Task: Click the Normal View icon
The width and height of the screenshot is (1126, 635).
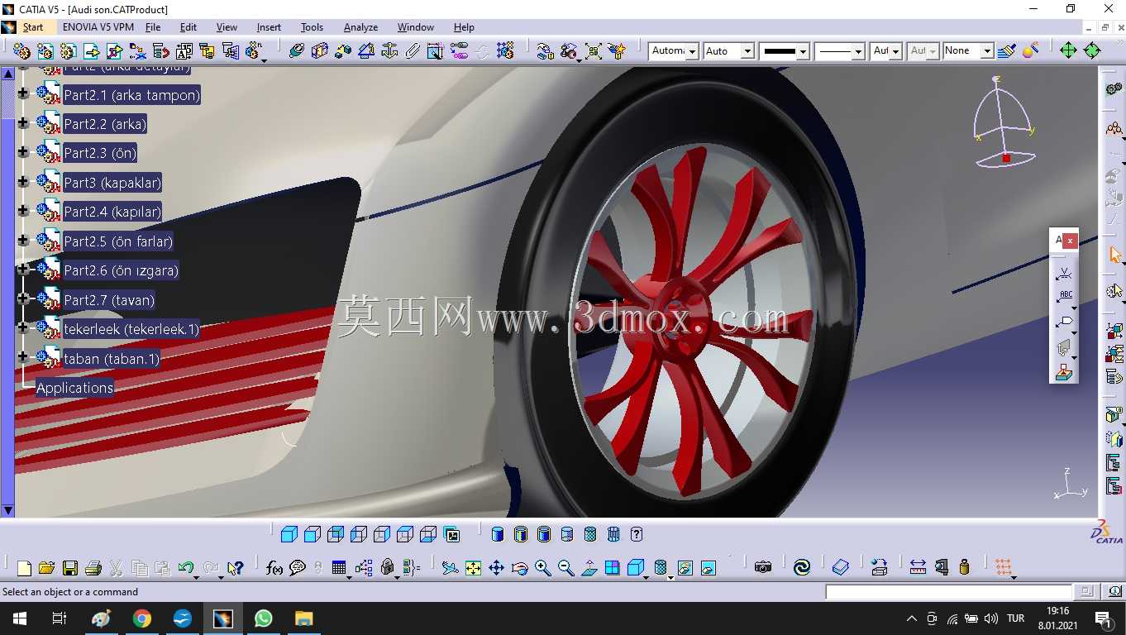Action: click(589, 568)
